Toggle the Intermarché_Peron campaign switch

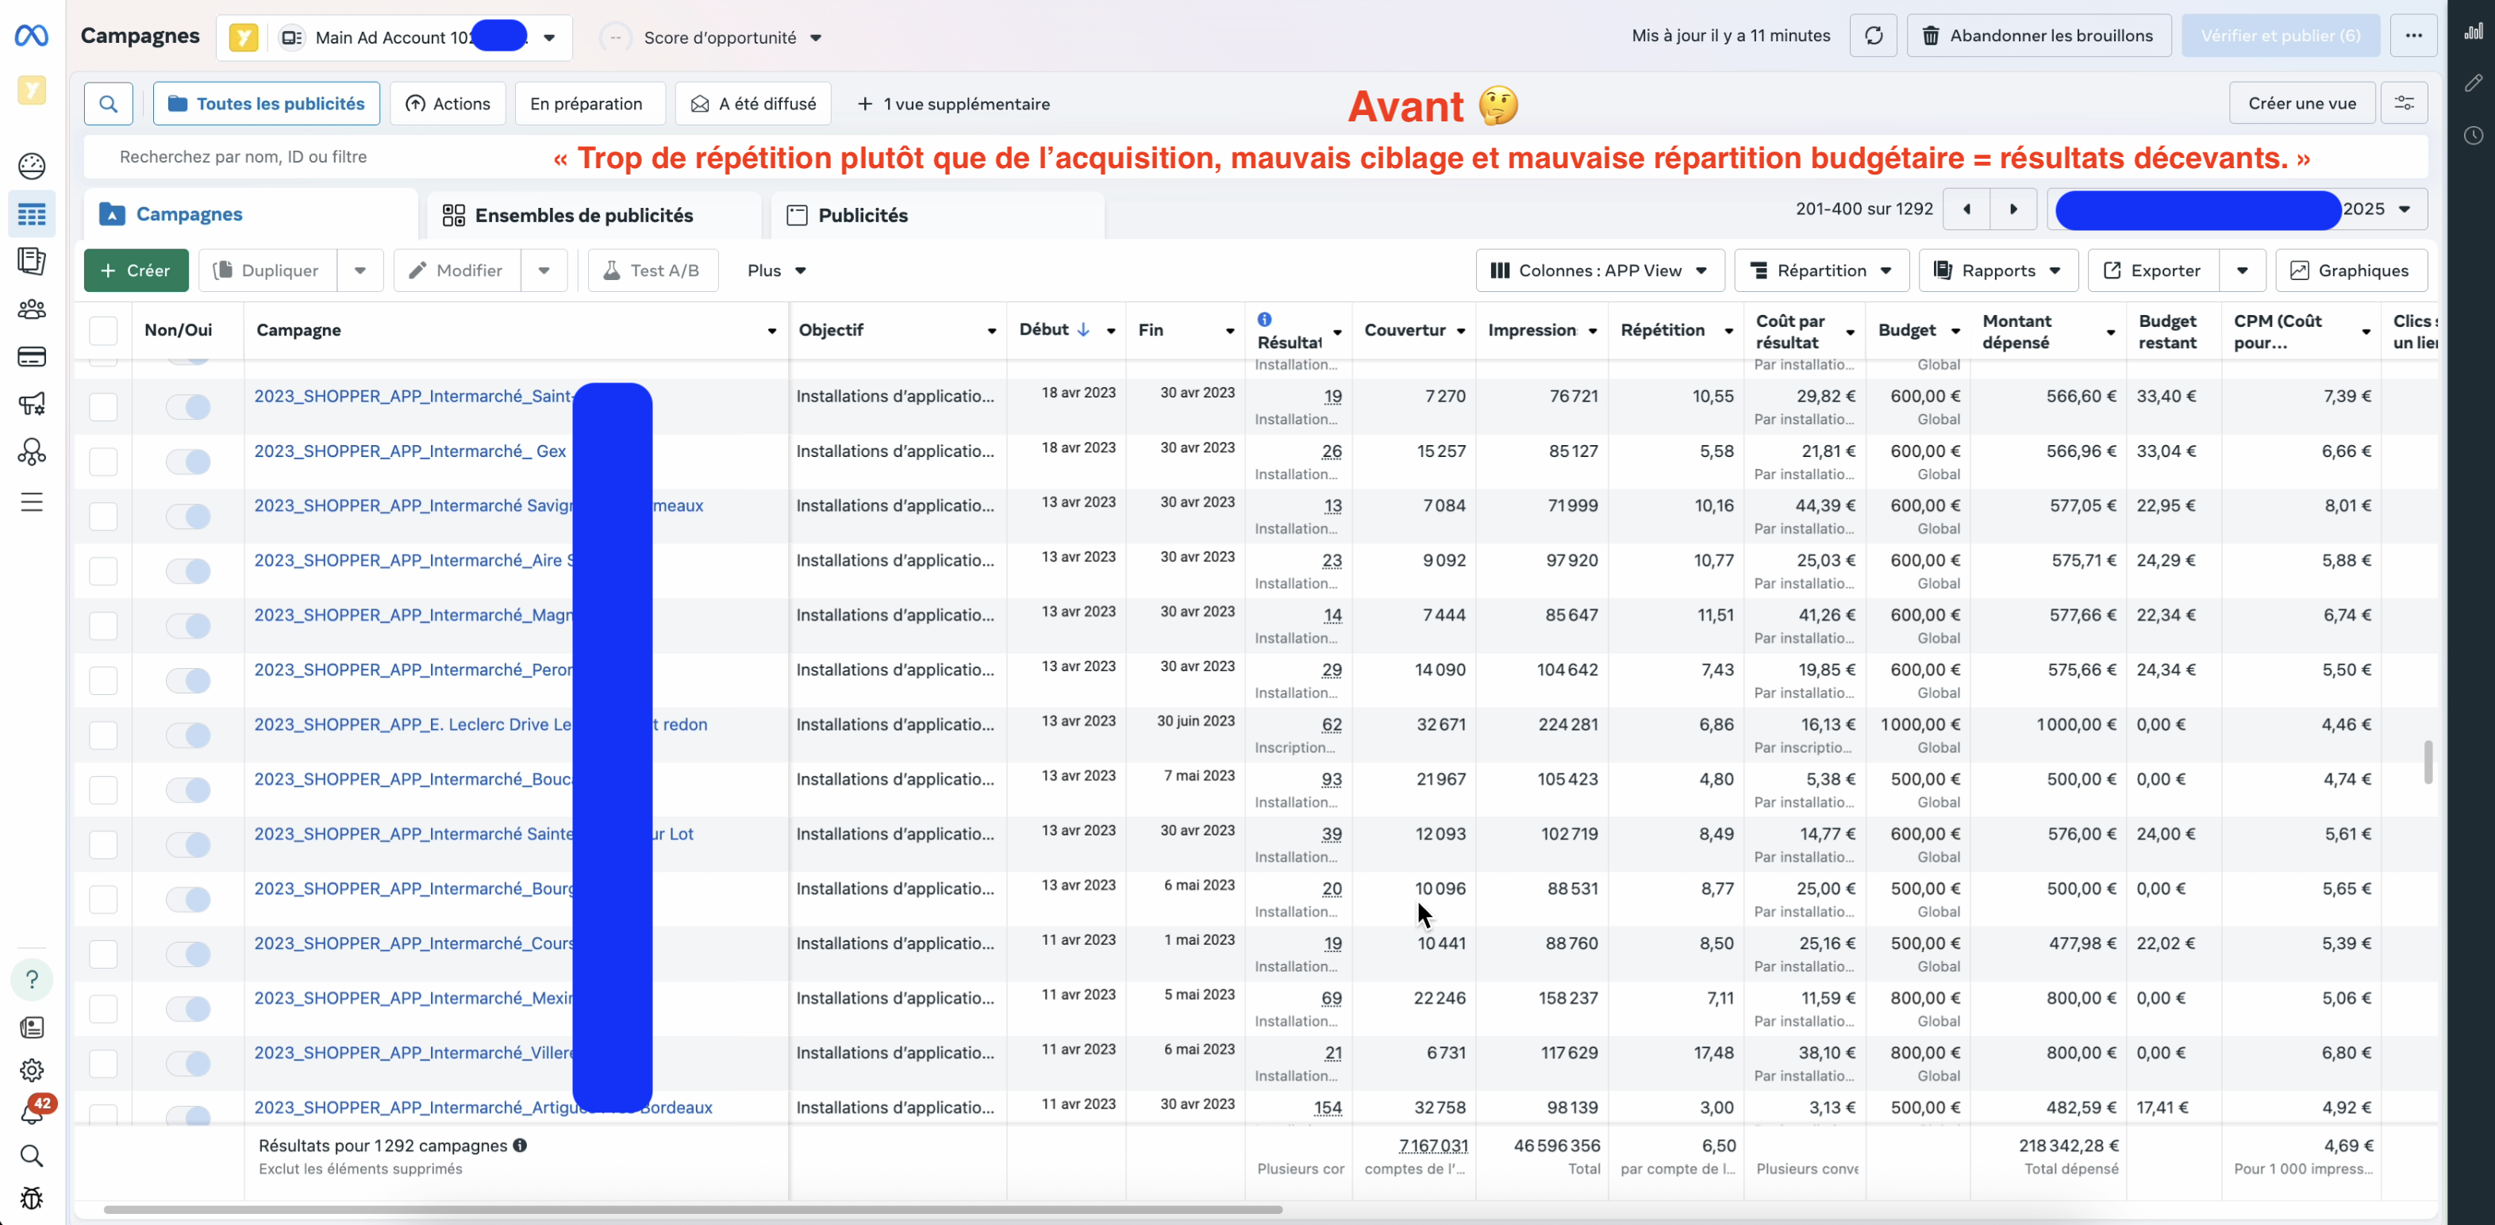point(188,680)
